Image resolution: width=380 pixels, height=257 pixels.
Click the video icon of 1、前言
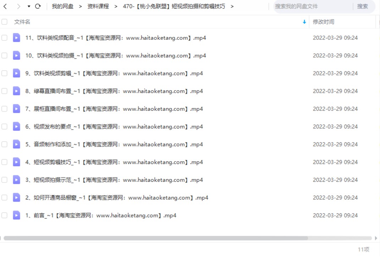(x=16, y=215)
